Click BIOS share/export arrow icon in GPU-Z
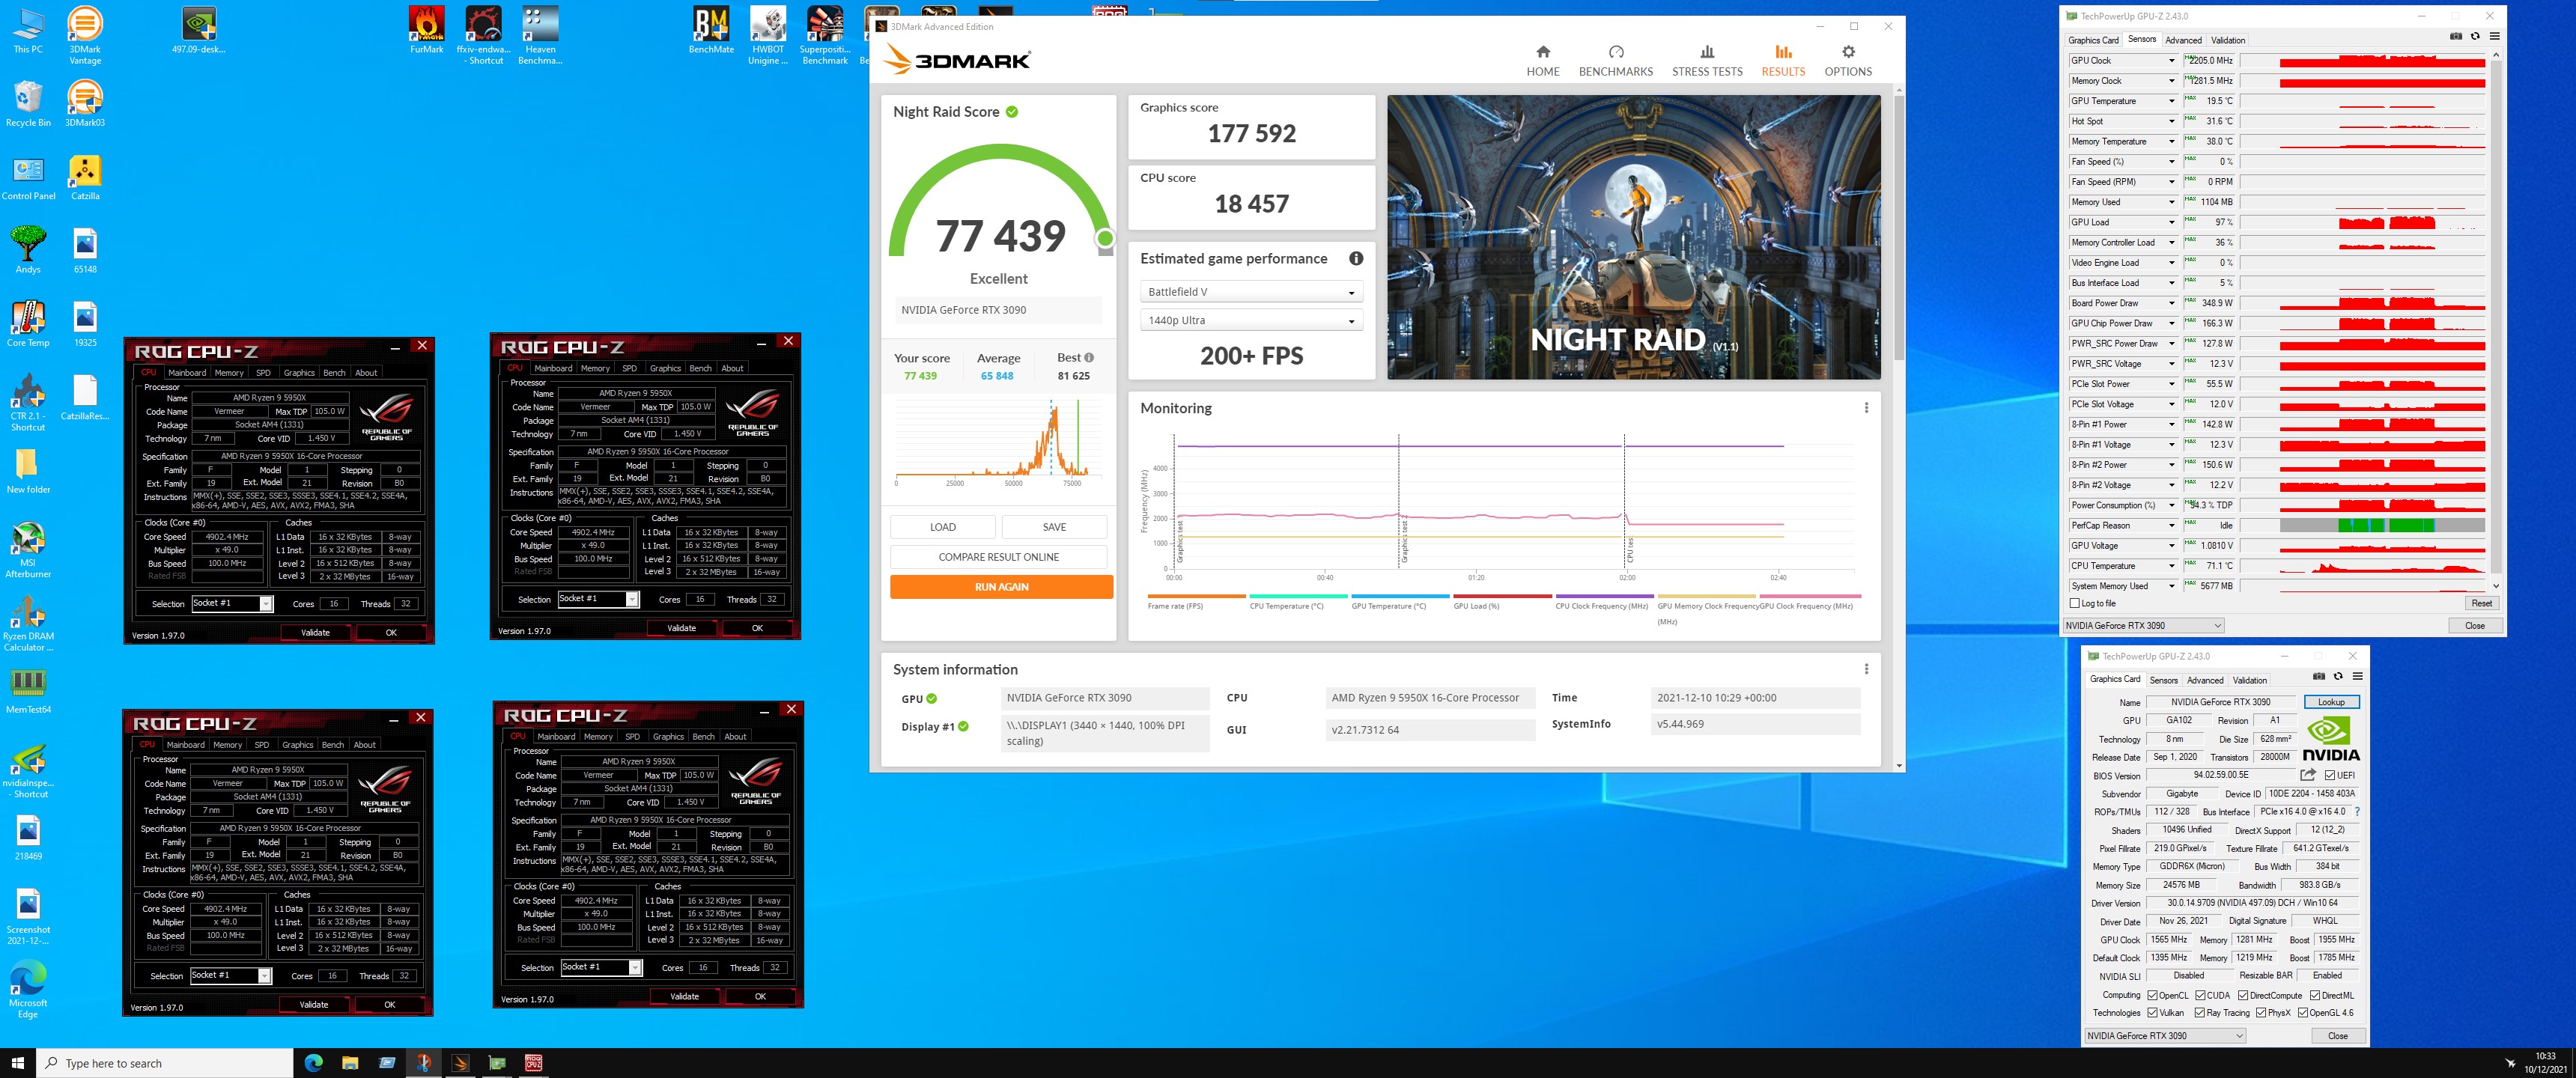This screenshot has height=1078, width=2576. click(2307, 775)
